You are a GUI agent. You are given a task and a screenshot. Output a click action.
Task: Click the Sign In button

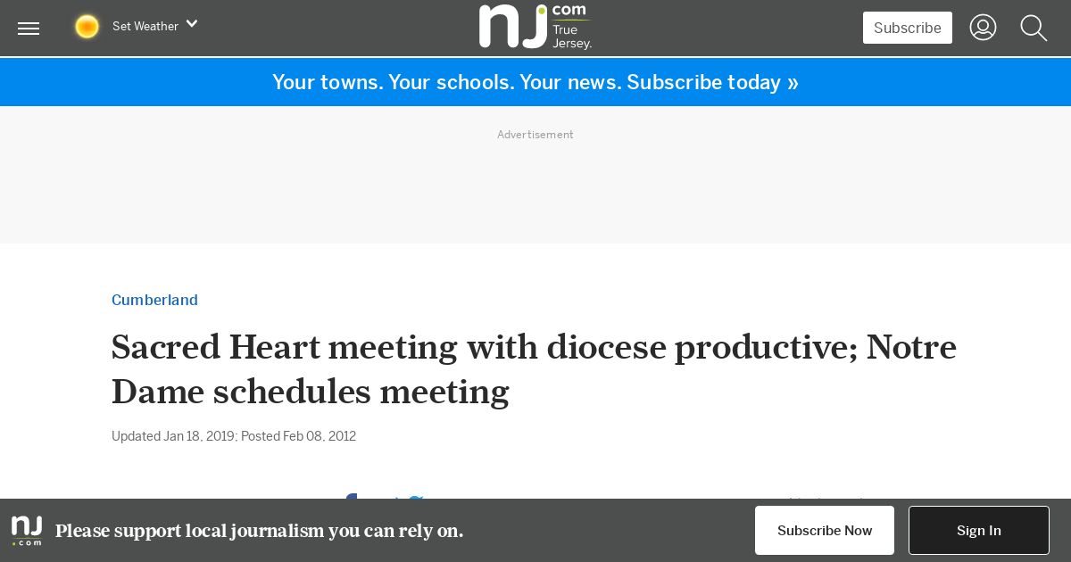(x=979, y=531)
